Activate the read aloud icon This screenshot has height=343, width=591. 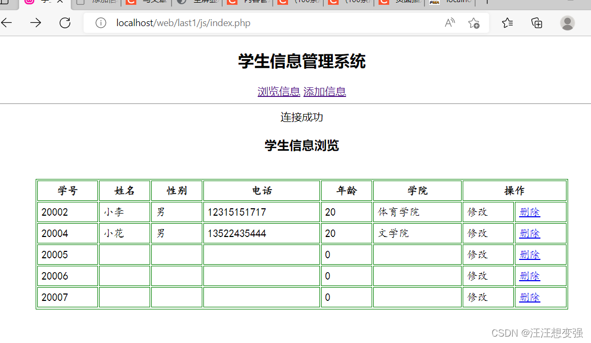450,23
